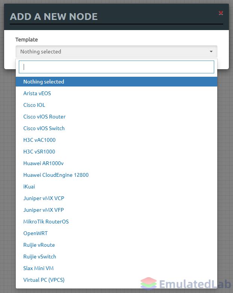
Task: Pick OpenWRT from template list
Action: pos(116,233)
